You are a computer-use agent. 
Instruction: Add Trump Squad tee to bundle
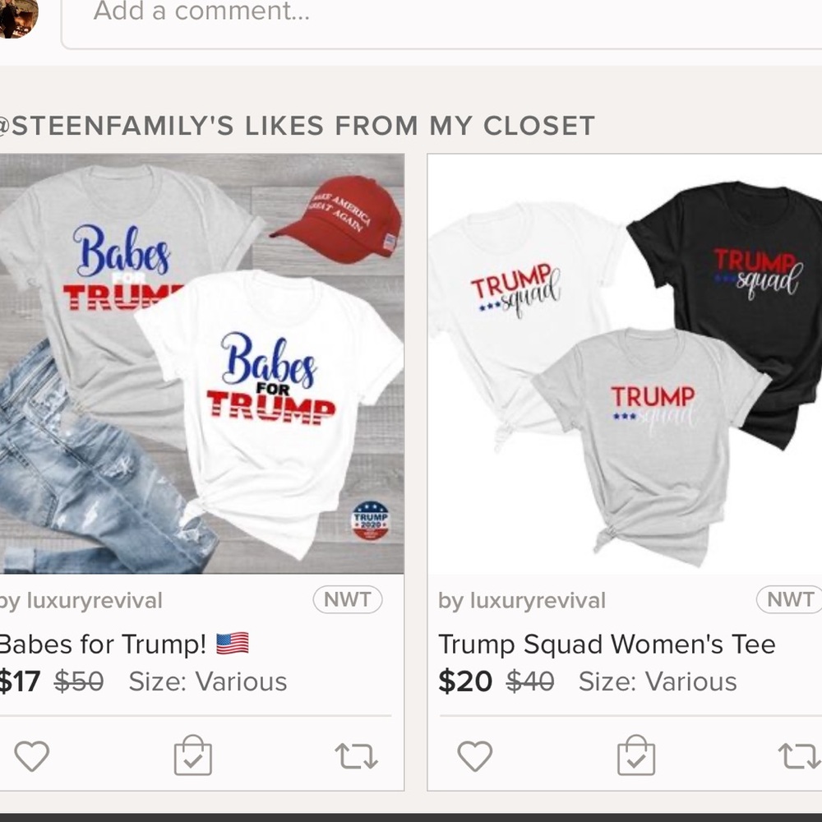[636, 756]
